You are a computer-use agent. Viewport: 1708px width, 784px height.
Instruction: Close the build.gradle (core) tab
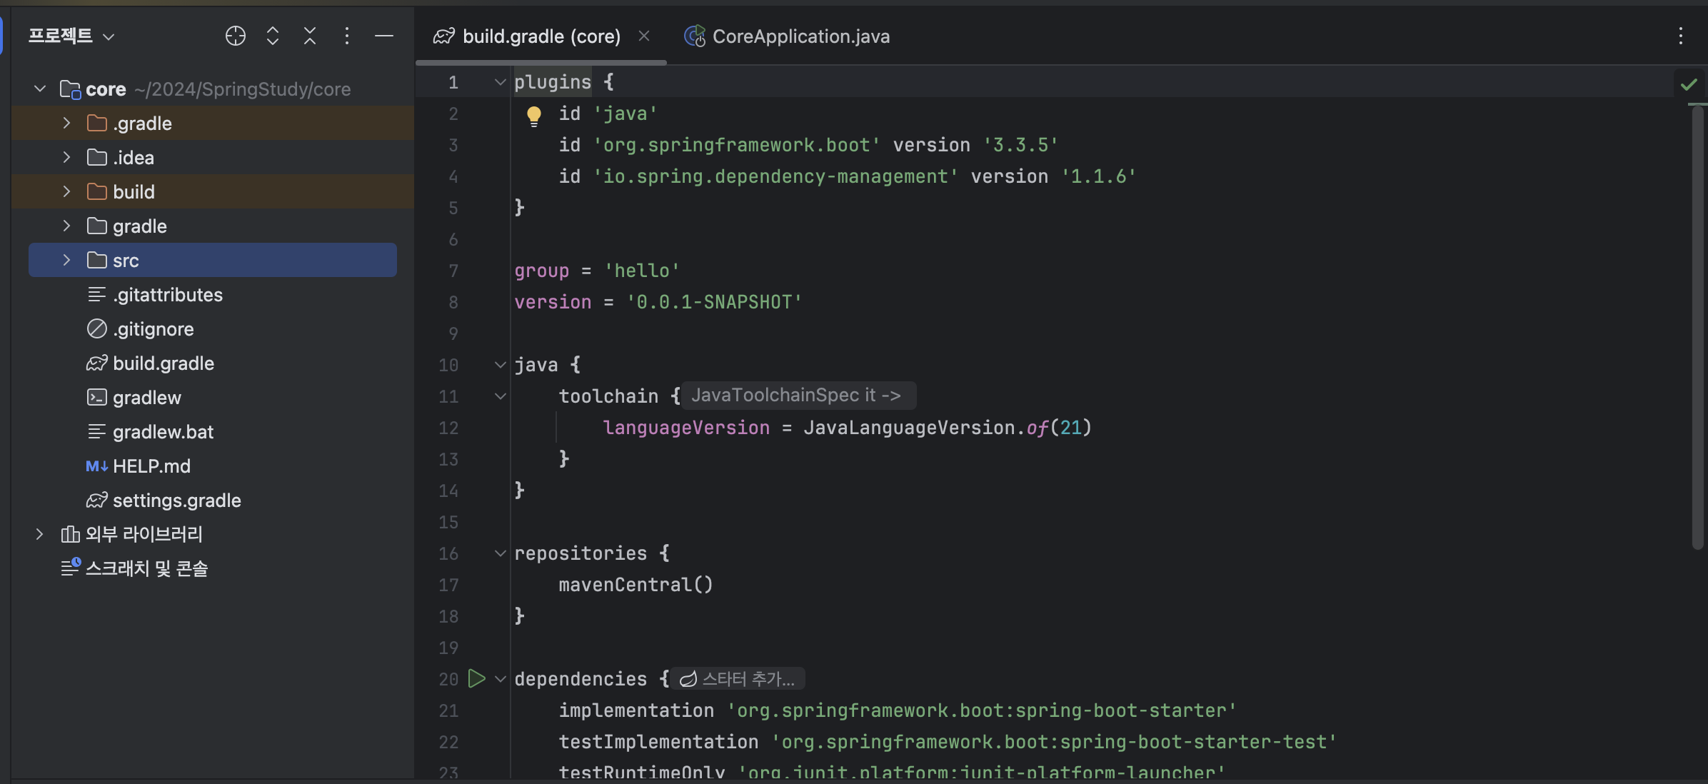(643, 36)
